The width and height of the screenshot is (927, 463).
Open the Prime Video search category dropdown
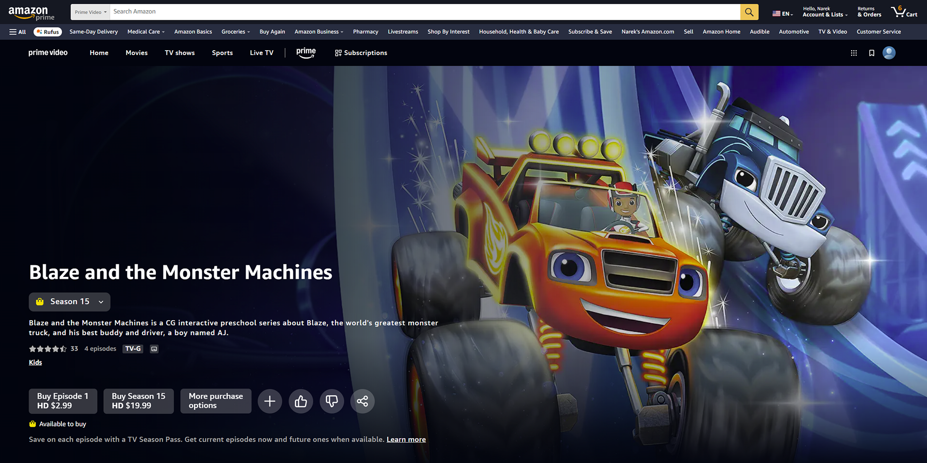pos(90,12)
